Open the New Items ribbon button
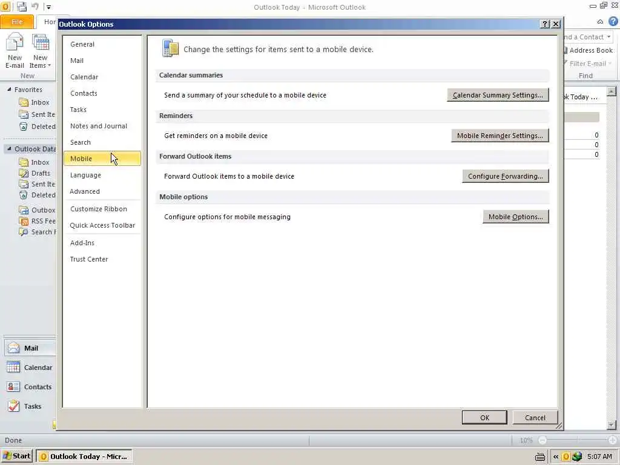Screen dimensions: 620x465 coord(41,51)
